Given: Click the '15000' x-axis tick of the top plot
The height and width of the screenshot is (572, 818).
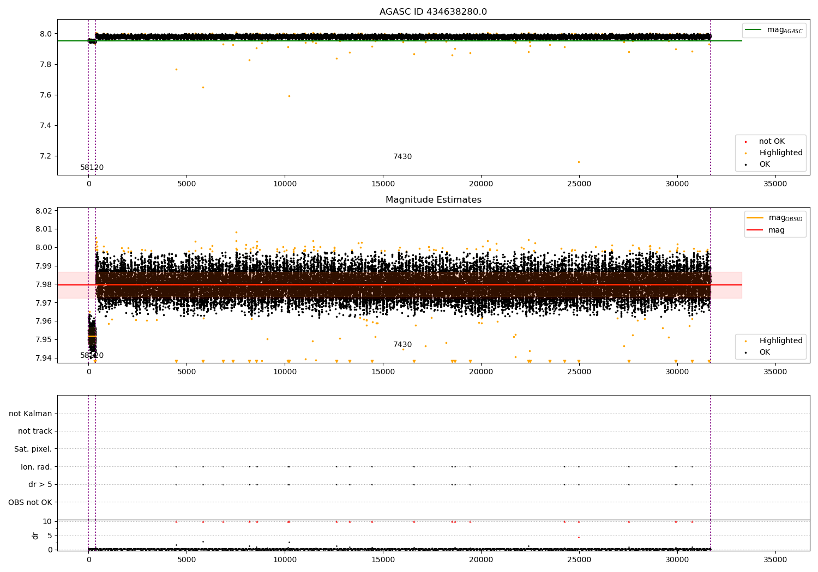Looking at the screenshot, I should [383, 184].
